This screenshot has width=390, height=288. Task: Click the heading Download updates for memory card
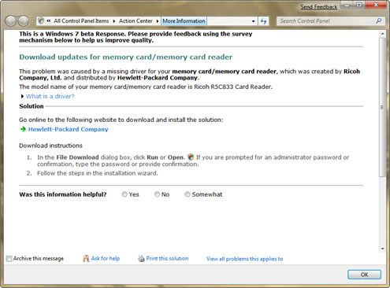click(126, 57)
